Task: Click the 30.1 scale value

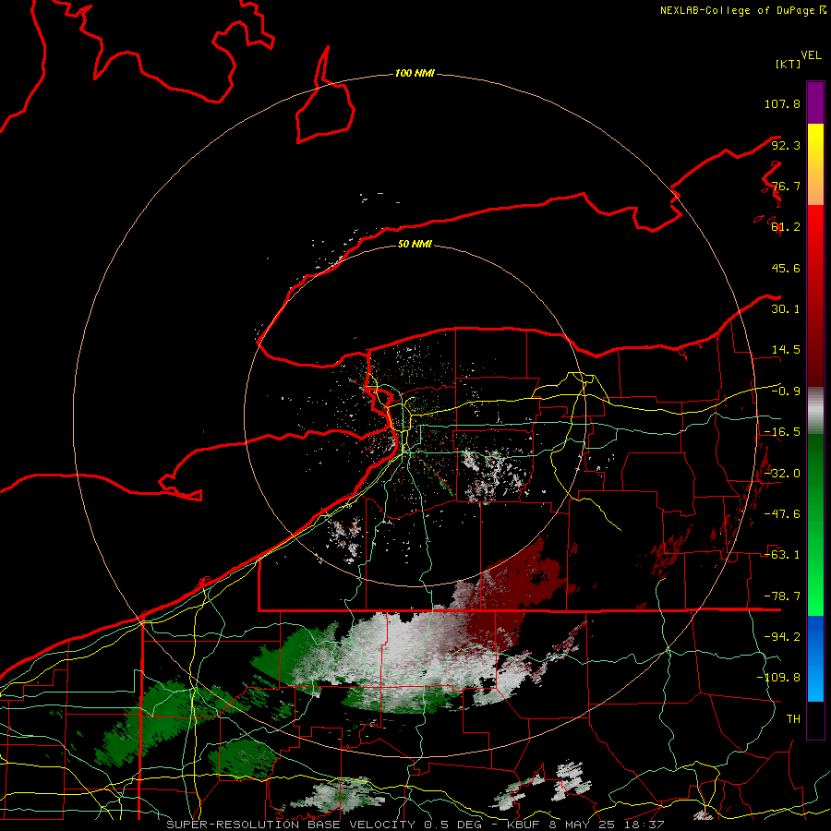Action: coord(786,309)
